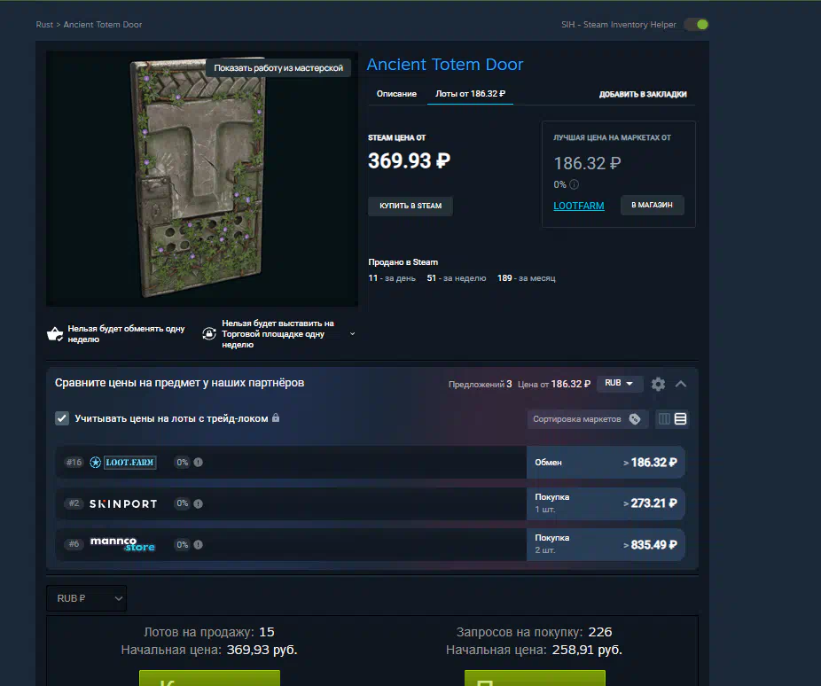
Task: Click the trade restriction basket icon
Action: pos(54,334)
